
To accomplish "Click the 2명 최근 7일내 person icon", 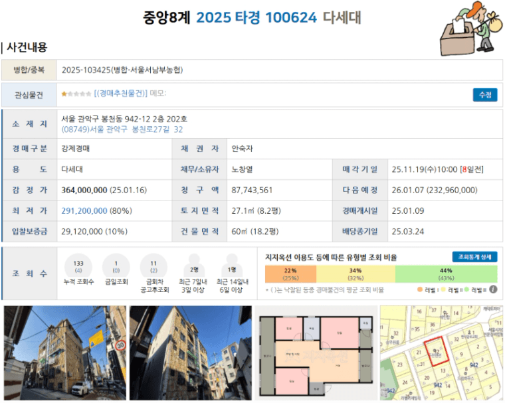I will tap(194, 265).
